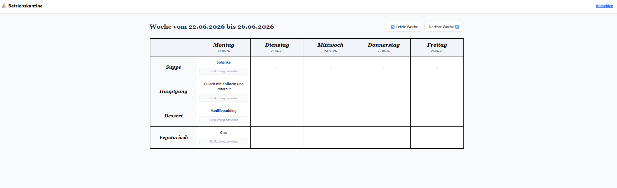
Task: Click booking login button under Gulach mit Knödeln
Action: (x=223, y=98)
